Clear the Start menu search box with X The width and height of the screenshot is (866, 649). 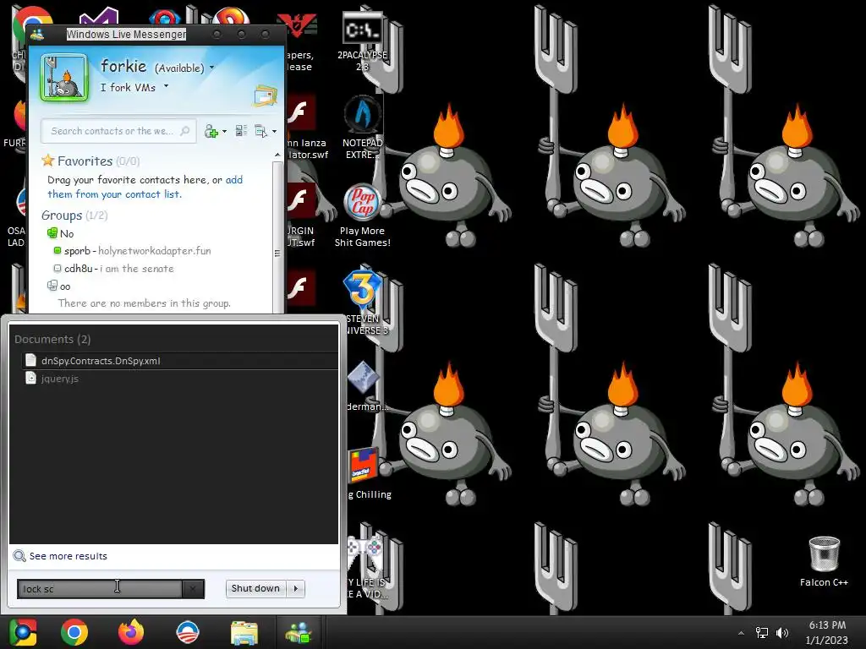[193, 589]
